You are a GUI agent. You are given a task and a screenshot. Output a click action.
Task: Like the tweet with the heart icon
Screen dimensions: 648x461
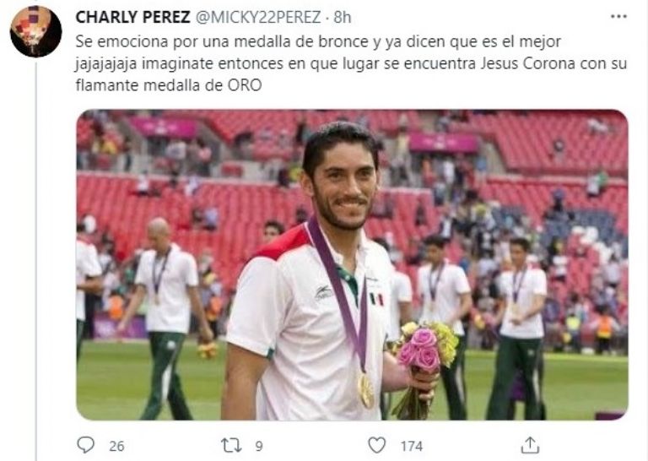tap(376, 445)
